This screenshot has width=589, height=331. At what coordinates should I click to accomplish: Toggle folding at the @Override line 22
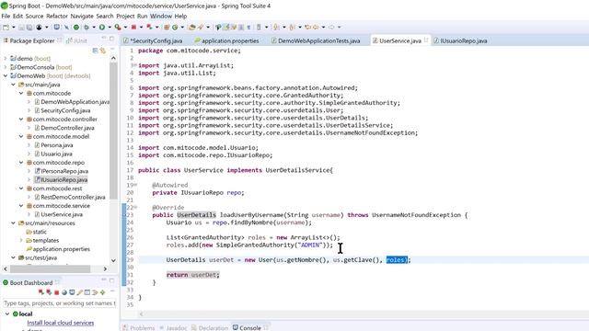(x=135, y=207)
